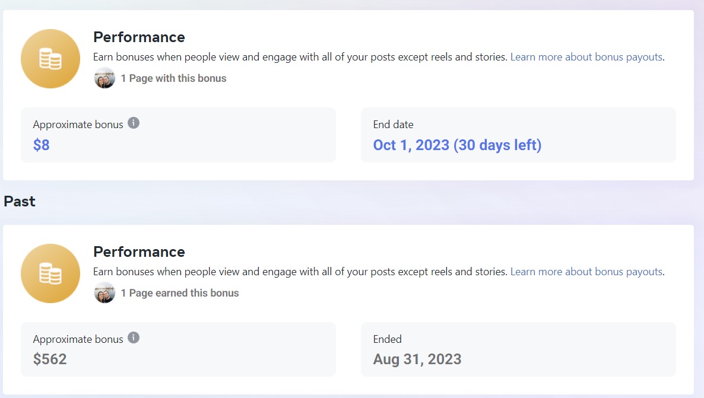Screen dimensions: 704x398
Task: Click the current bonus 'Performance' heading
Action: [139, 37]
